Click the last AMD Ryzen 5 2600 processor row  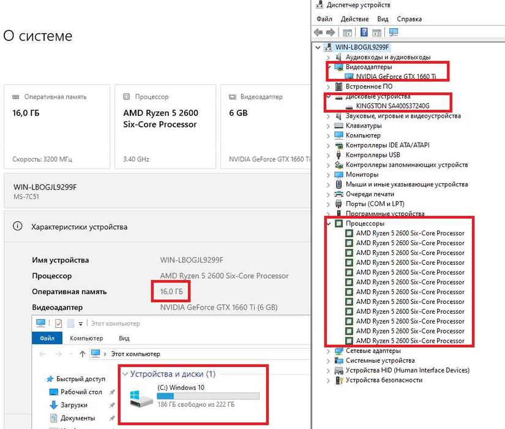point(405,341)
